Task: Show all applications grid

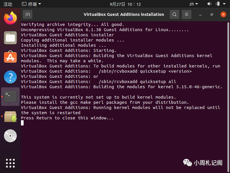Action: [x=10, y=163]
